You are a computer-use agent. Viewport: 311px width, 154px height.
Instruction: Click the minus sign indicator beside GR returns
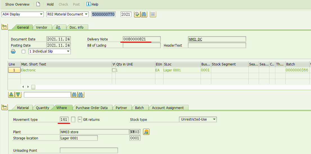point(80,119)
